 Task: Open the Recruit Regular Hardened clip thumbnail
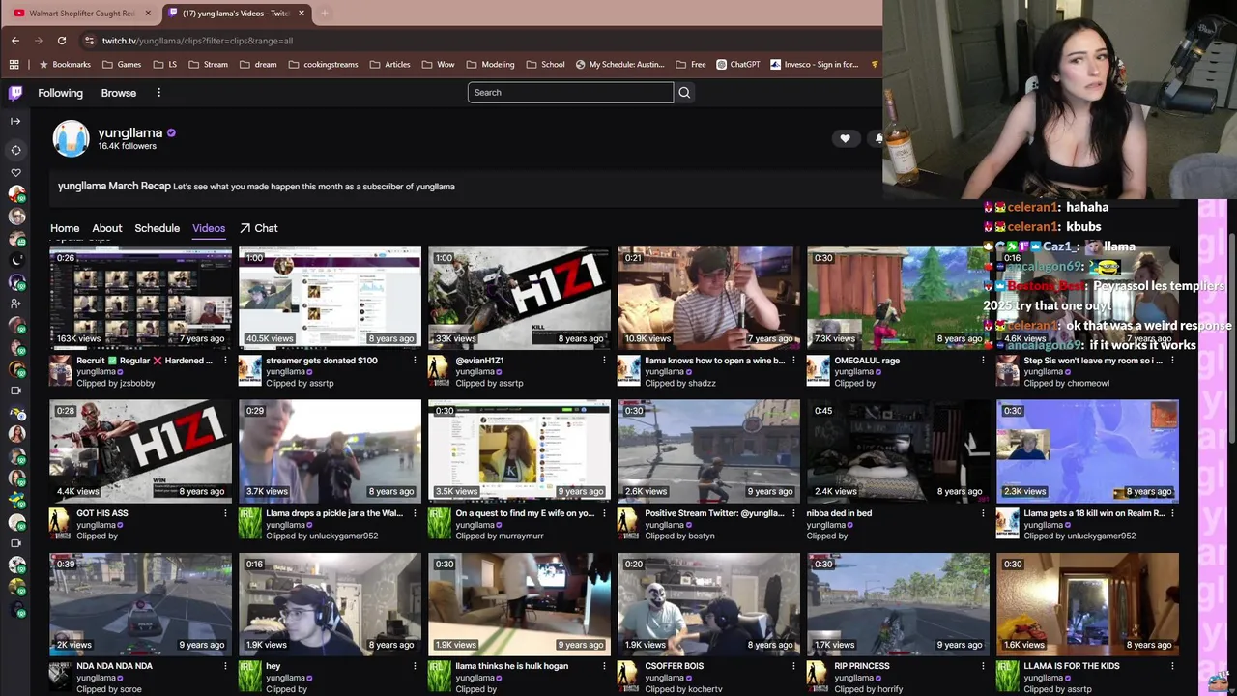click(x=140, y=298)
